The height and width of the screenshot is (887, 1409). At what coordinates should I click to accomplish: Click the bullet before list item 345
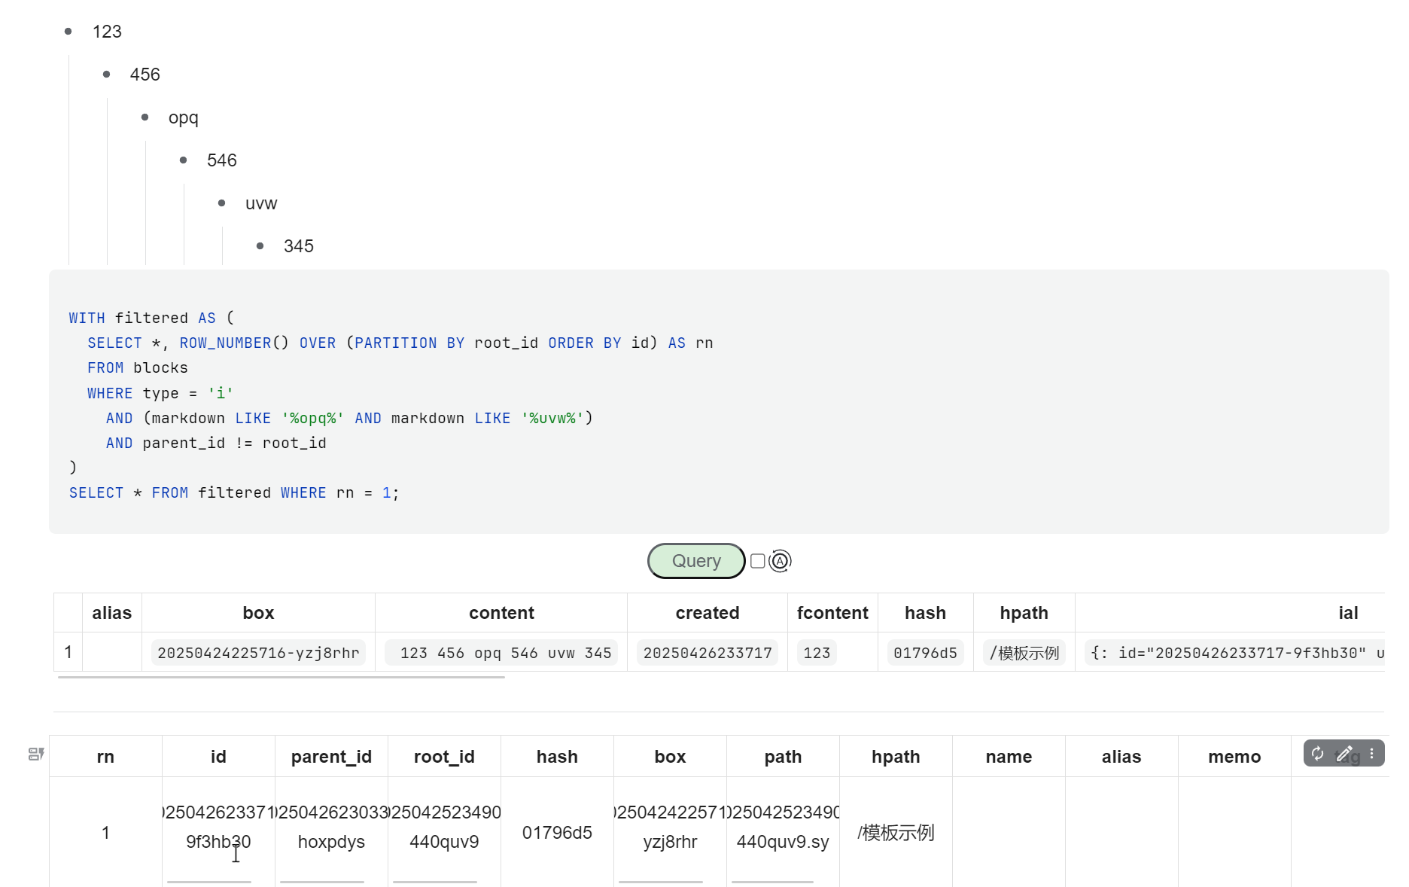pos(260,246)
